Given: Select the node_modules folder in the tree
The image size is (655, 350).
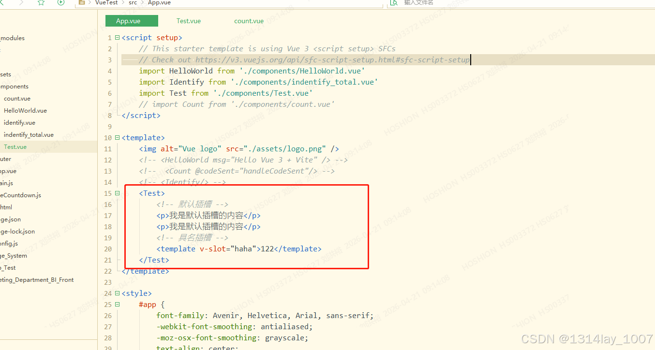Looking at the screenshot, I should (13, 38).
